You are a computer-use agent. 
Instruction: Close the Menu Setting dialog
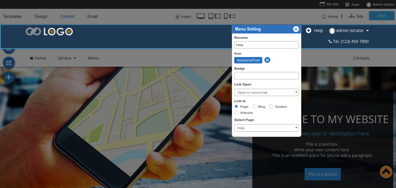click(296, 29)
